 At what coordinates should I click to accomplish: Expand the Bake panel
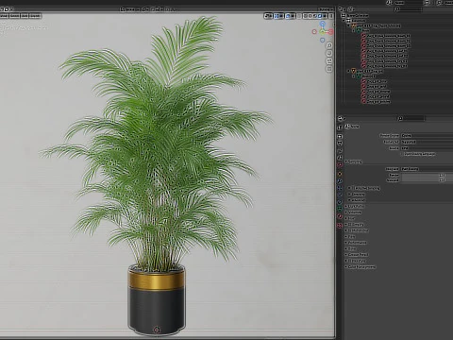(x=351, y=248)
